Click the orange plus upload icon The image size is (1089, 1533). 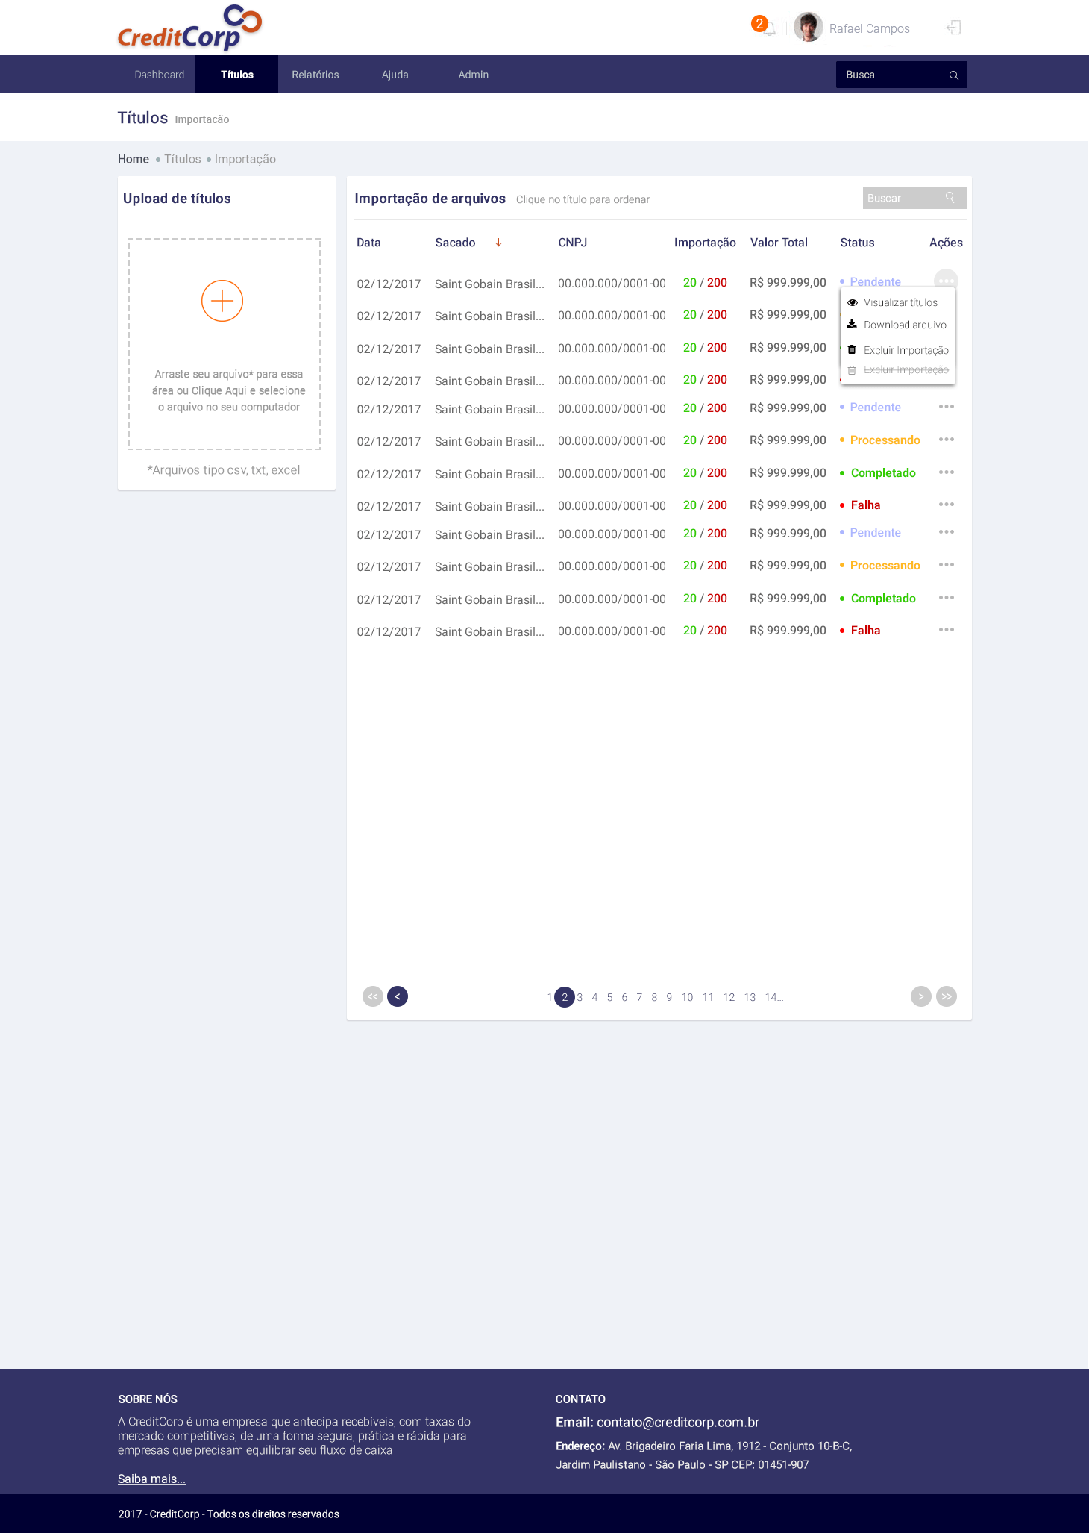[x=222, y=301]
